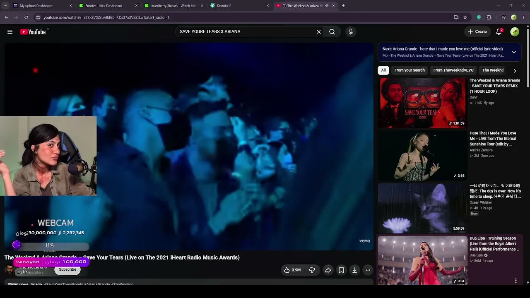Open Dua Lipa Training Season thumbnail
Viewport: 530px width, 298px height.
(x=423, y=261)
